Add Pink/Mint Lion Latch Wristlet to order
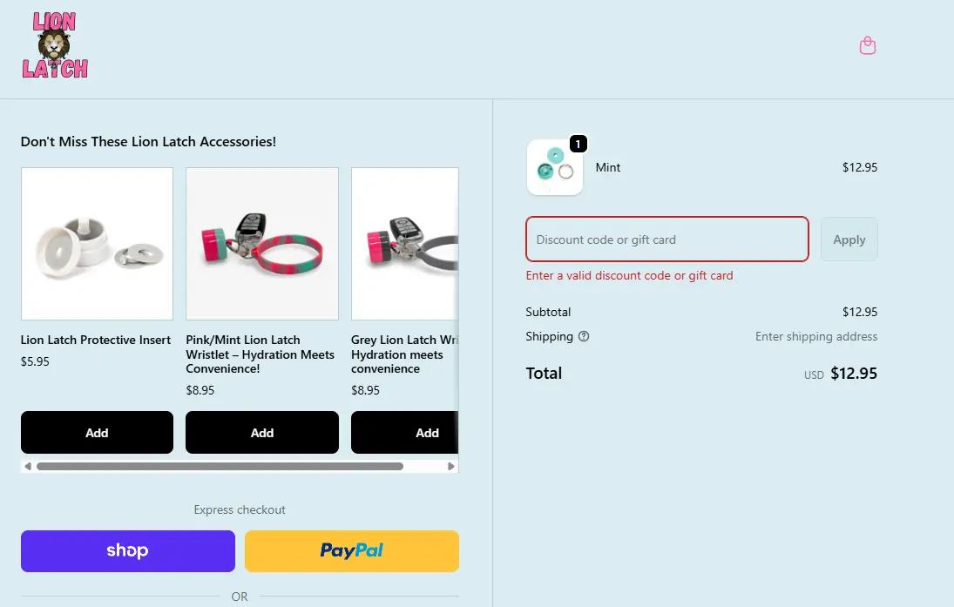 coord(262,433)
